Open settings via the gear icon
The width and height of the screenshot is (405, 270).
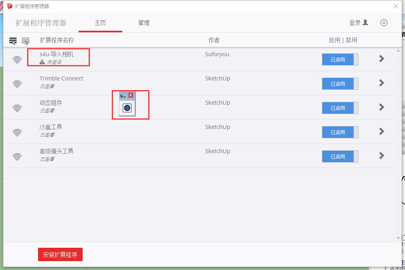coord(384,23)
